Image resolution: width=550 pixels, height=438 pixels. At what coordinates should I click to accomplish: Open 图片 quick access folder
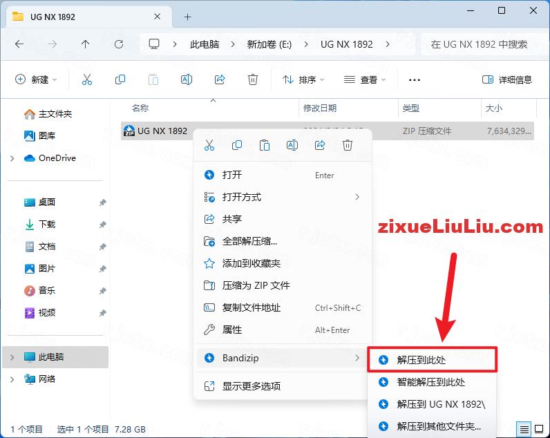39,269
